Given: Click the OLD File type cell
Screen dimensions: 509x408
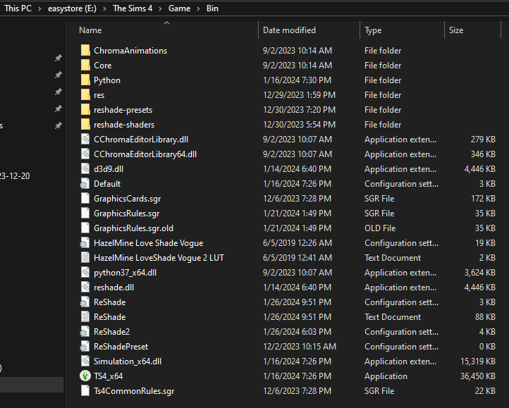Looking at the screenshot, I should (380, 228).
